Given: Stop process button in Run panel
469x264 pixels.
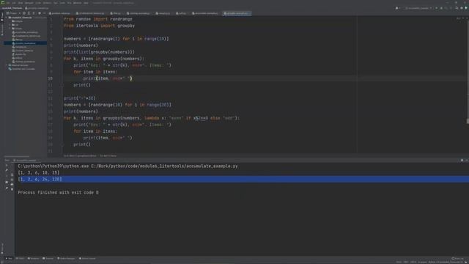Looking at the screenshot, I should [x=7, y=176].
